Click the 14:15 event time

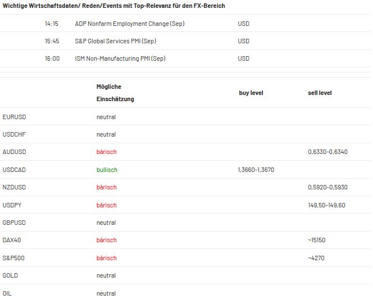pyautogui.click(x=52, y=24)
